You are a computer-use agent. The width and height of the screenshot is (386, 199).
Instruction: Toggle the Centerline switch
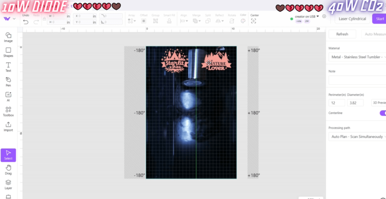coord(382,113)
